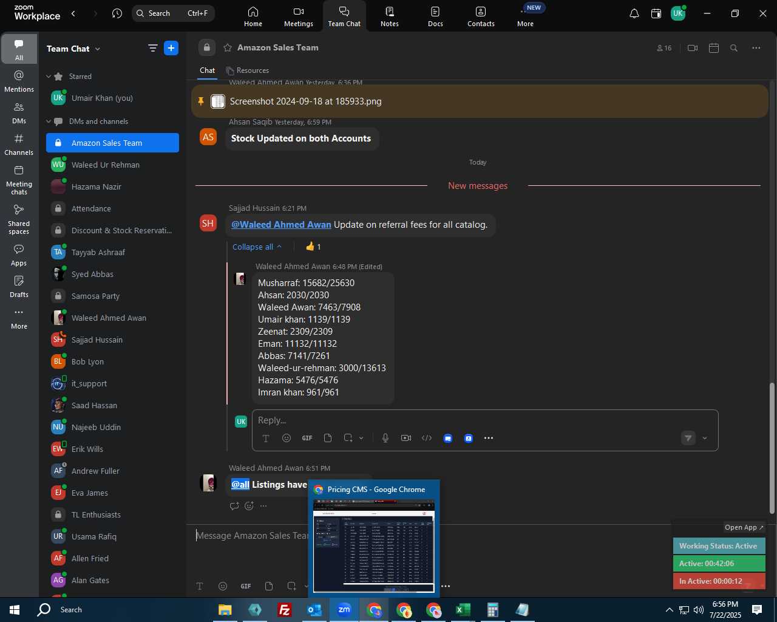Record a video message in reply box
The width and height of the screenshot is (777, 622).
[x=406, y=438]
